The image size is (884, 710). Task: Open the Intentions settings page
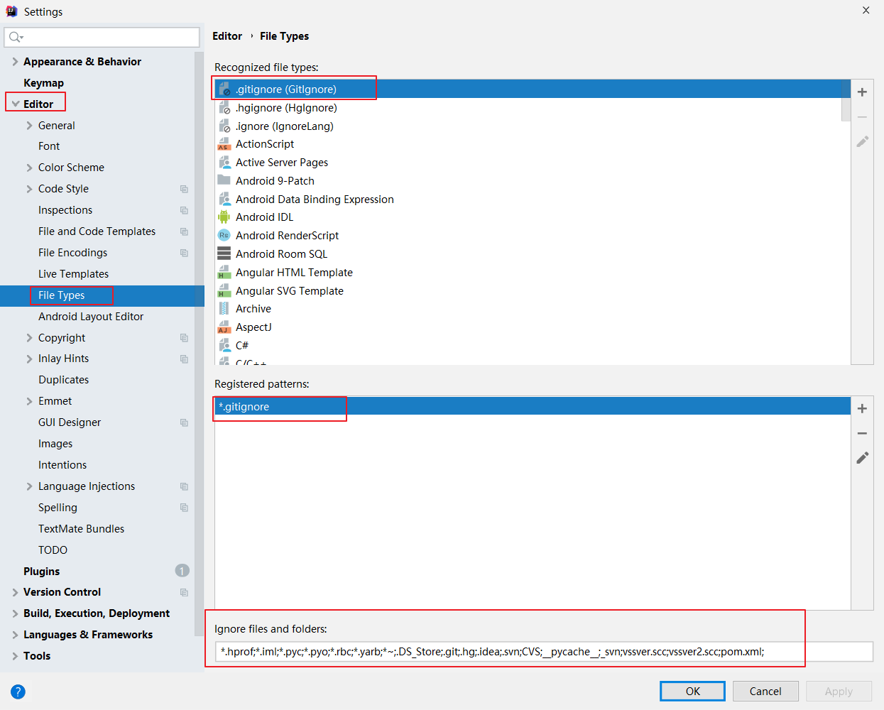(x=62, y=465)
